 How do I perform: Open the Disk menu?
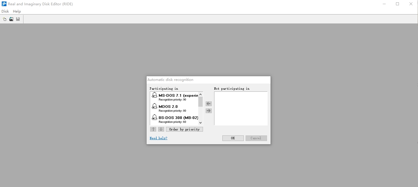pyautogui.click(x=5, y=11)
